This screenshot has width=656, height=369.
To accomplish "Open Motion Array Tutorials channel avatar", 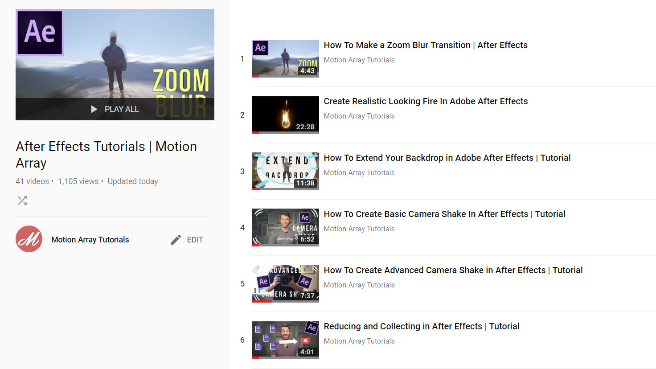I will pos(29,239).
